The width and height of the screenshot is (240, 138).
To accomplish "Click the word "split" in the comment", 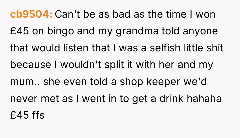I will pos(114,65).
